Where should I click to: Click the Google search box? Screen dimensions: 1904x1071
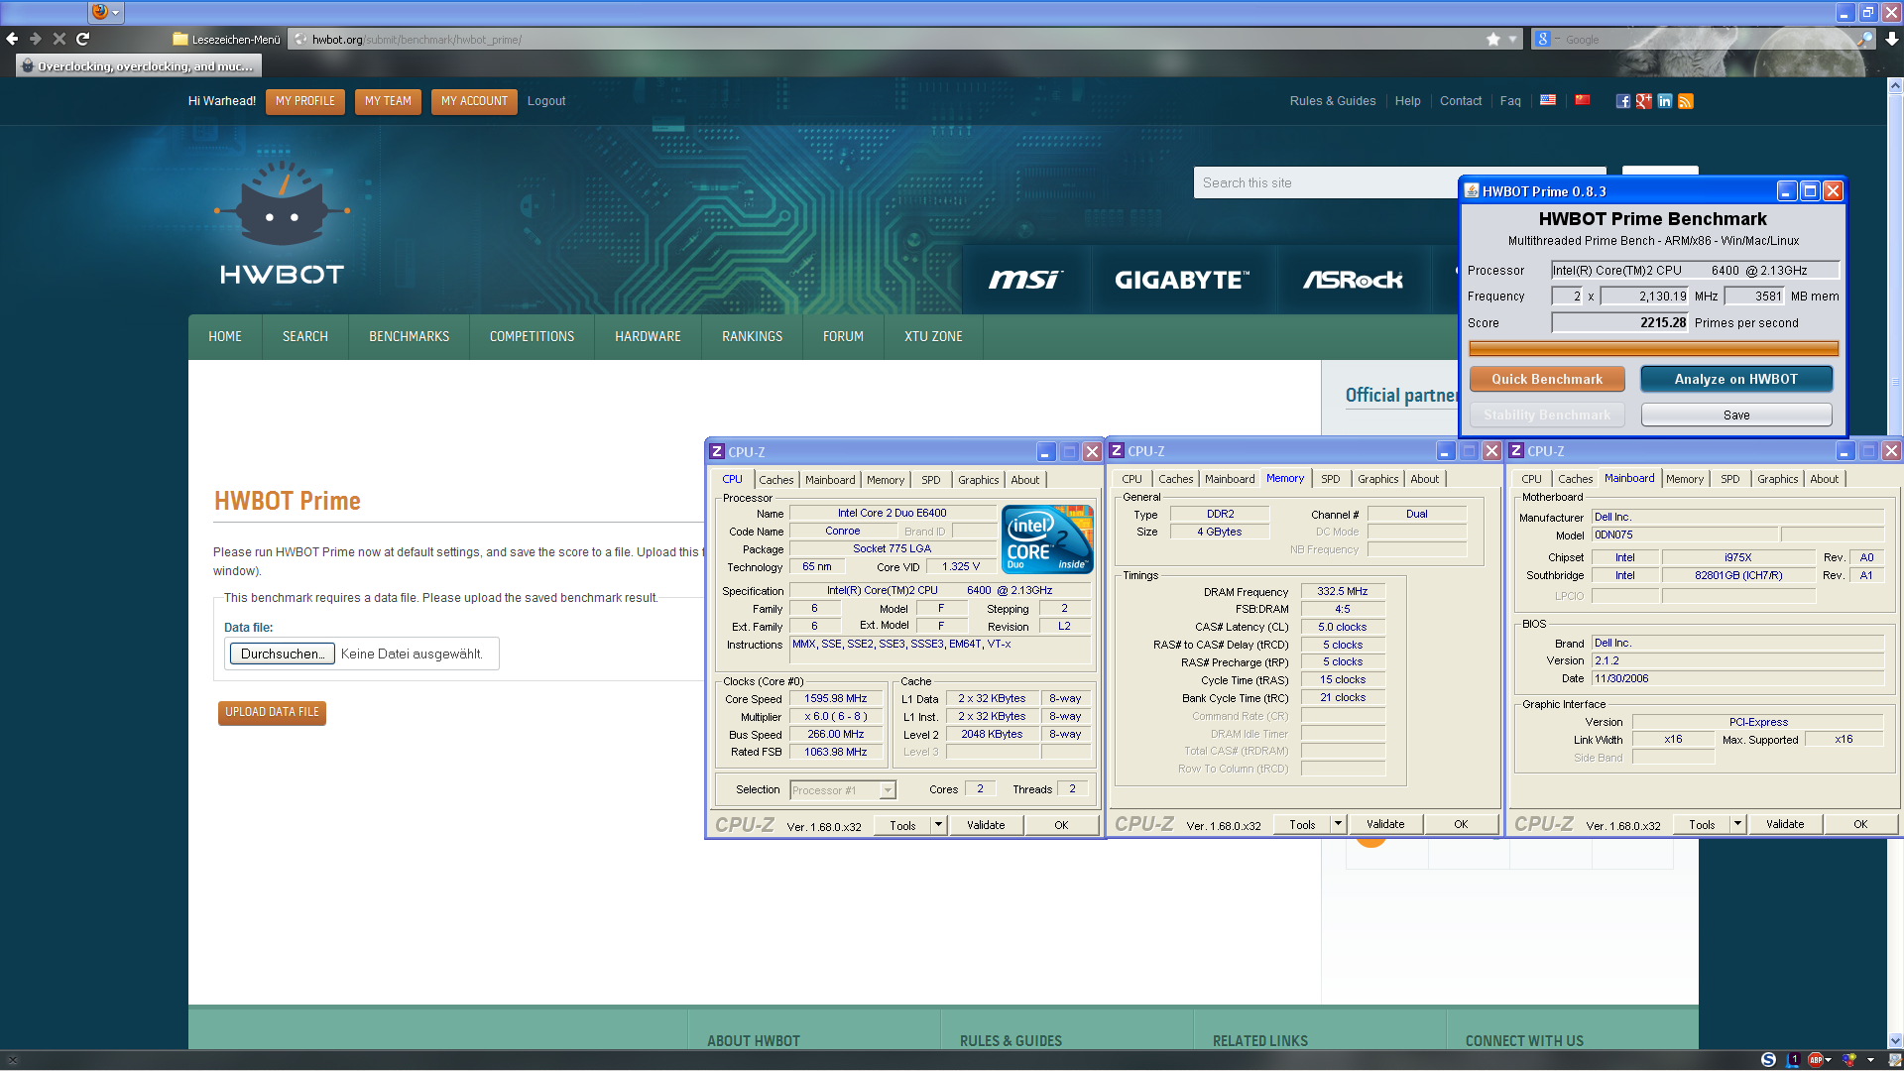coord(1706,40)
